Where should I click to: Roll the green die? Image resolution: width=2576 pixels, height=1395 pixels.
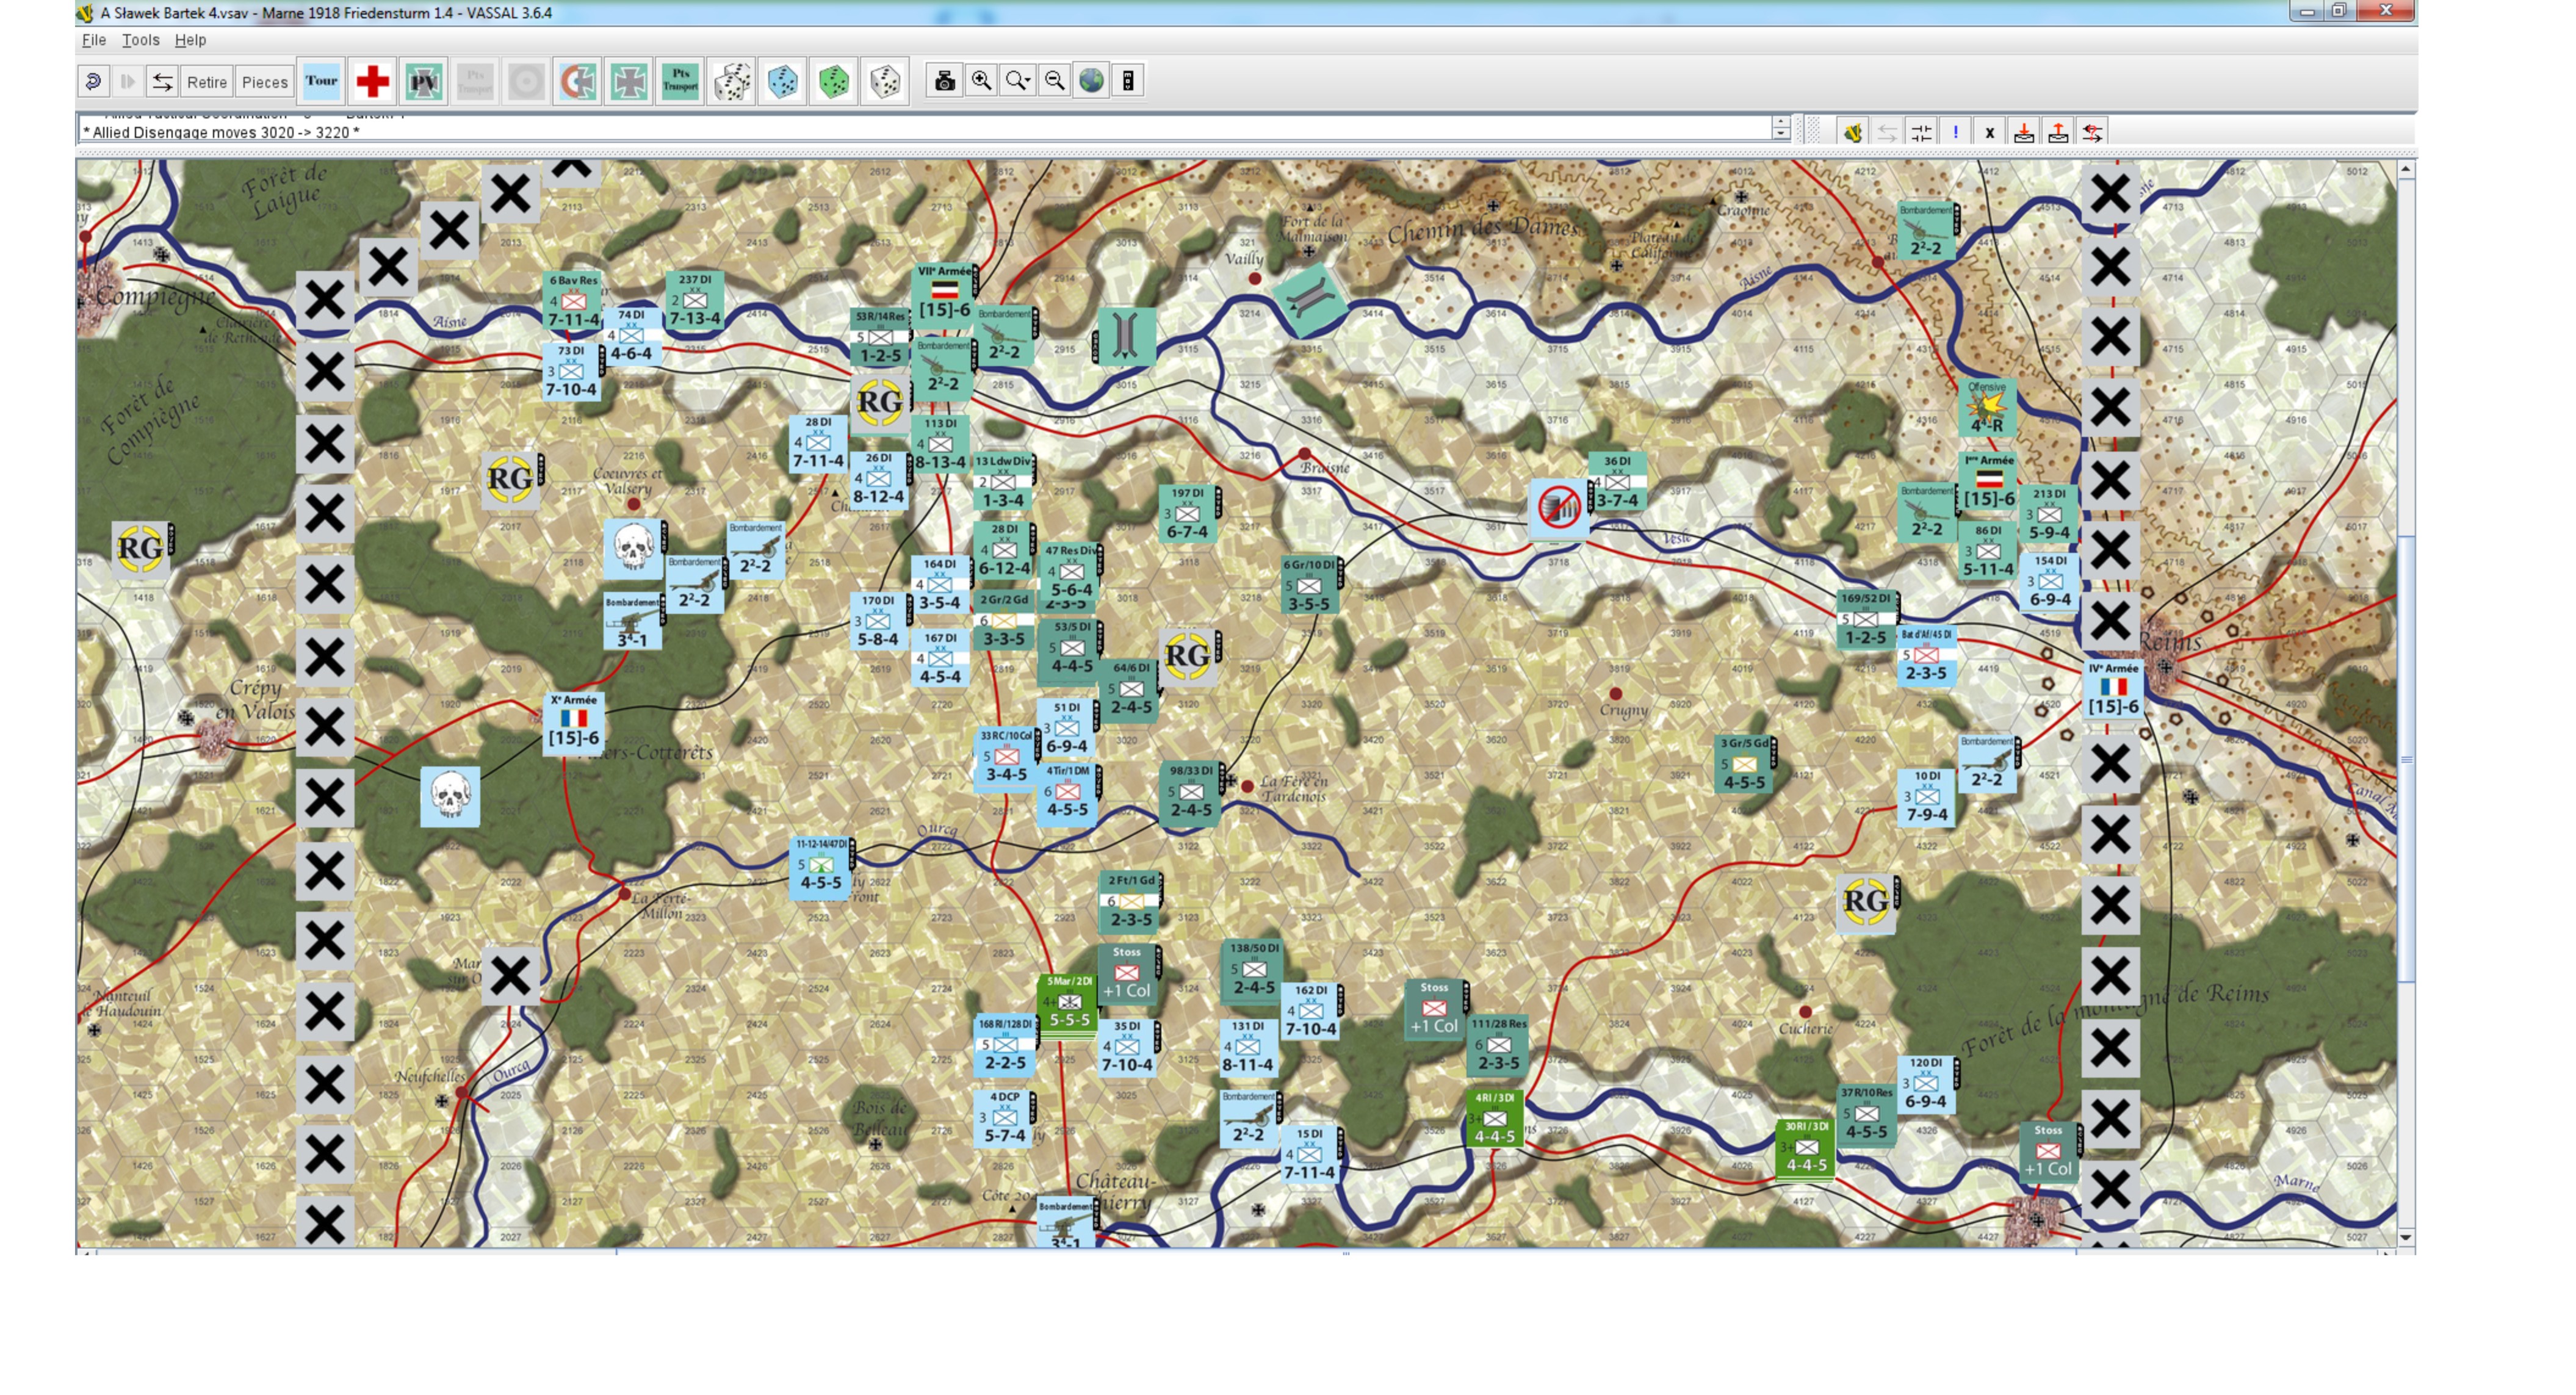pyautogui.click(x=834, y=81)
